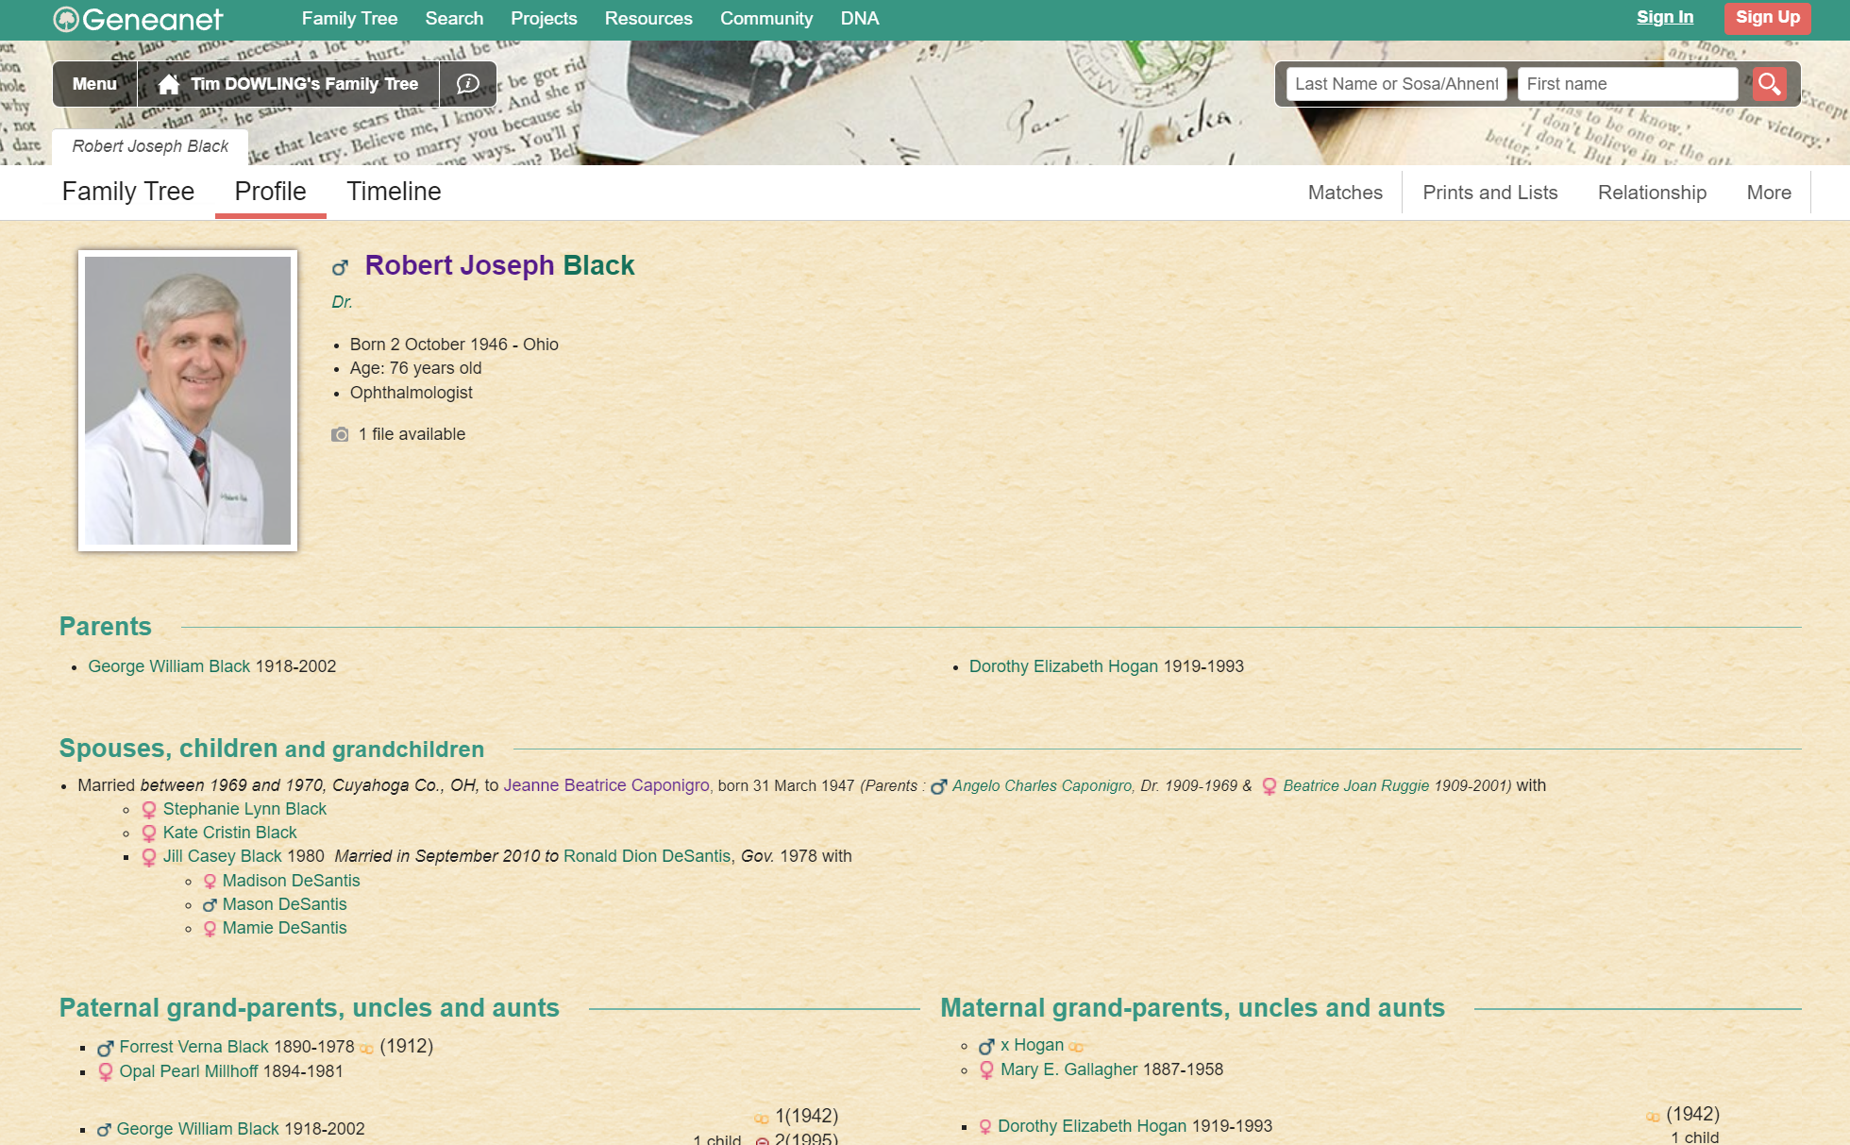Click the Robert Joseph Black breadcrumb tab
1850x1145 pixels.
tap(150, 146)
